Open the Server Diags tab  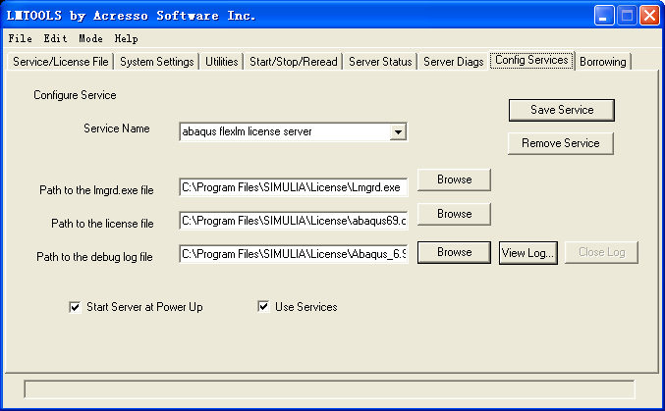pos(454,62)
